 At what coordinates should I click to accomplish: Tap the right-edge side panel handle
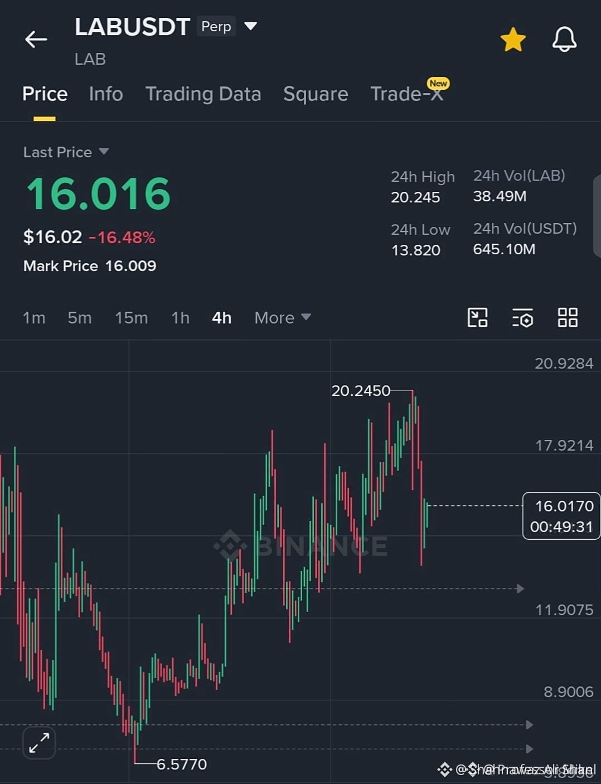tap(597, 215)
